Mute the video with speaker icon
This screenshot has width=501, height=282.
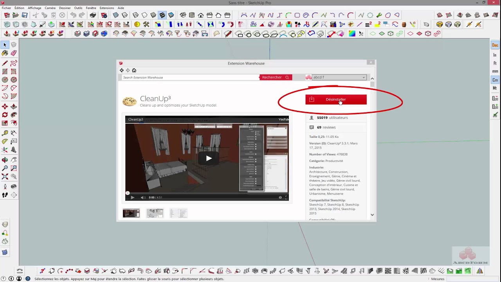[x=143, y=197]
